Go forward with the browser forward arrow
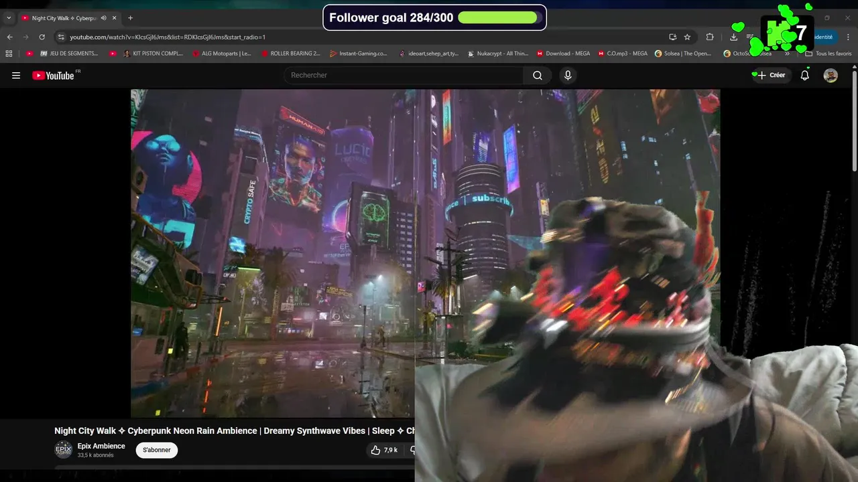 click(26, 37)
